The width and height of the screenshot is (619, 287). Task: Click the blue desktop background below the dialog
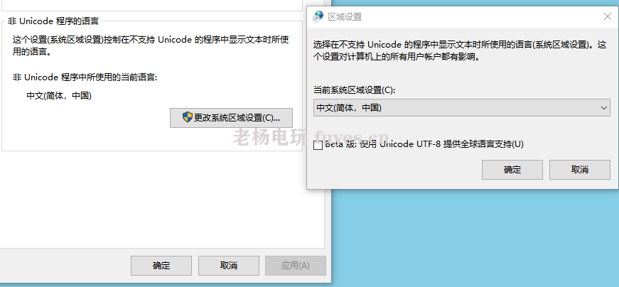click(474, 237)
